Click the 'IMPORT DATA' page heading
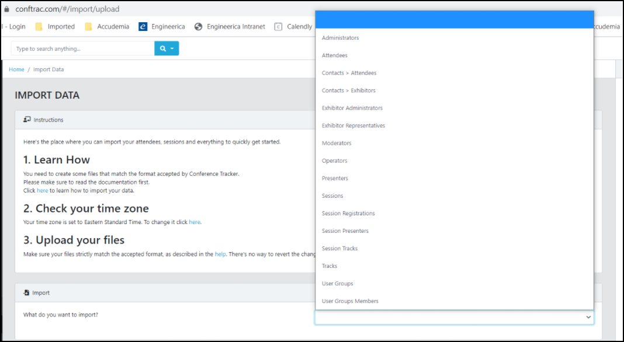This screenshot has height=342, width=624. (x=47, y=95)
